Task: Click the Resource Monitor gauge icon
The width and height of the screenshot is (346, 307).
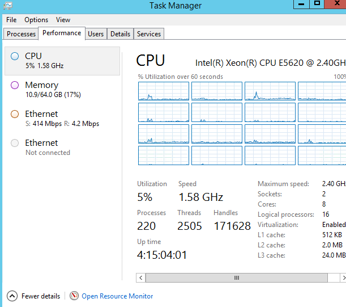Action: pyautogui.click(x=74, y=296)
